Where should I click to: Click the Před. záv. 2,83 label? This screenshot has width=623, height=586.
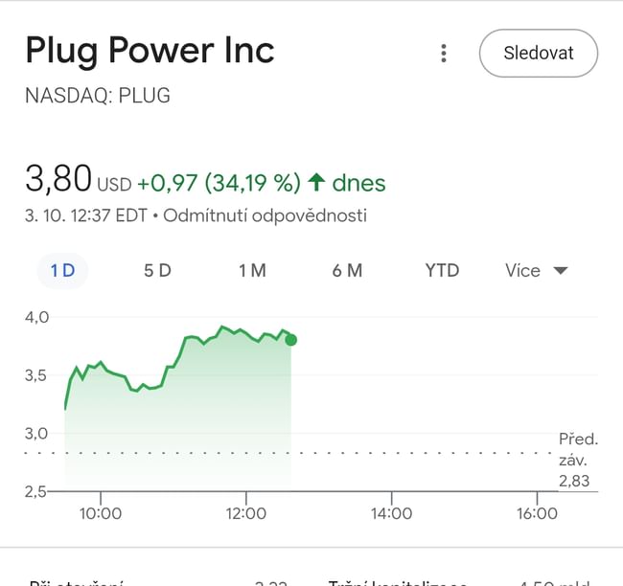coord(577,460)
